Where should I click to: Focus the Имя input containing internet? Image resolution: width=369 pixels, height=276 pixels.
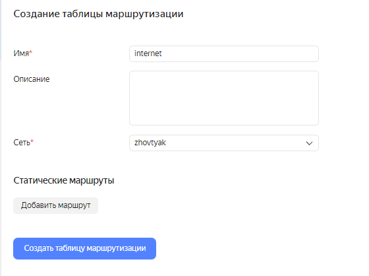coord(224,53)
